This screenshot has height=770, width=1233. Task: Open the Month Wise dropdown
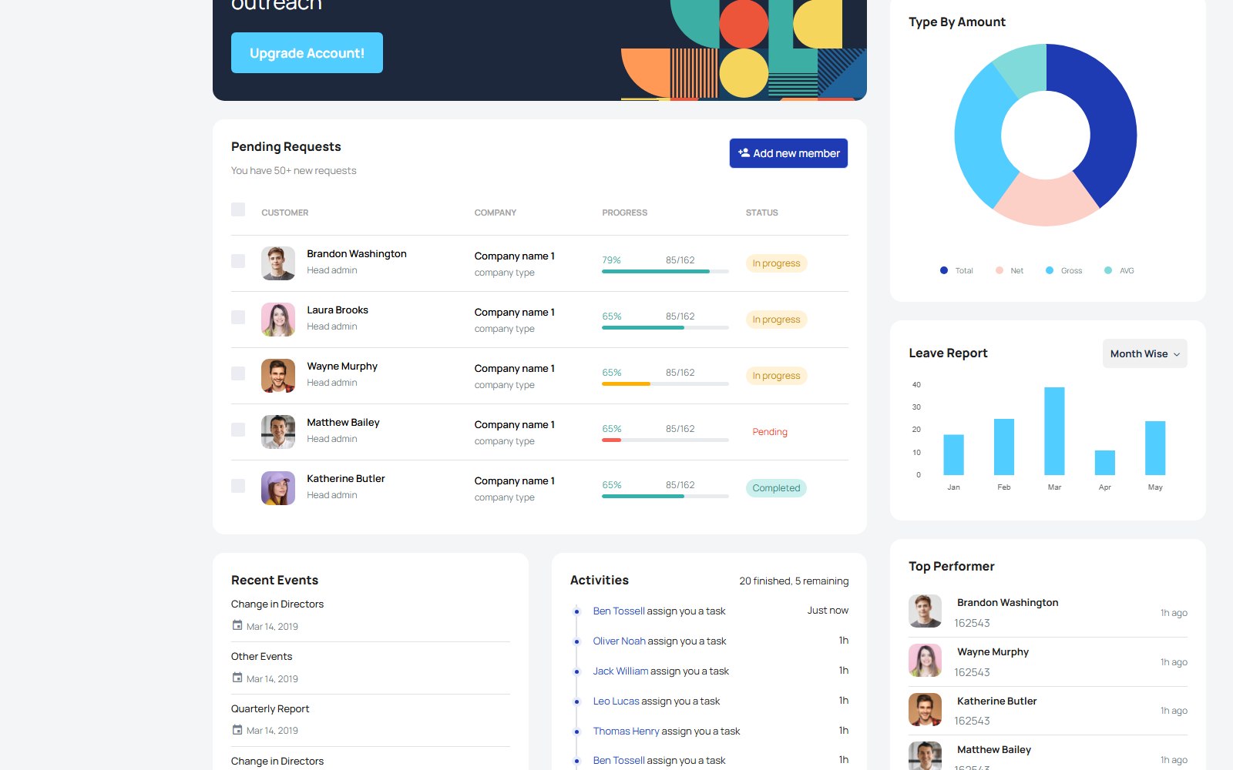point(1144,353)
